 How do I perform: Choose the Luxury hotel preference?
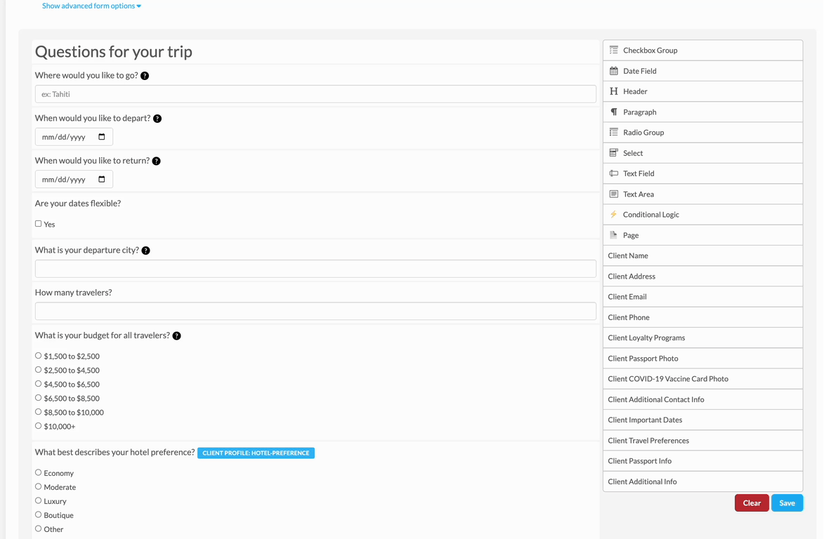coord(39,500)
